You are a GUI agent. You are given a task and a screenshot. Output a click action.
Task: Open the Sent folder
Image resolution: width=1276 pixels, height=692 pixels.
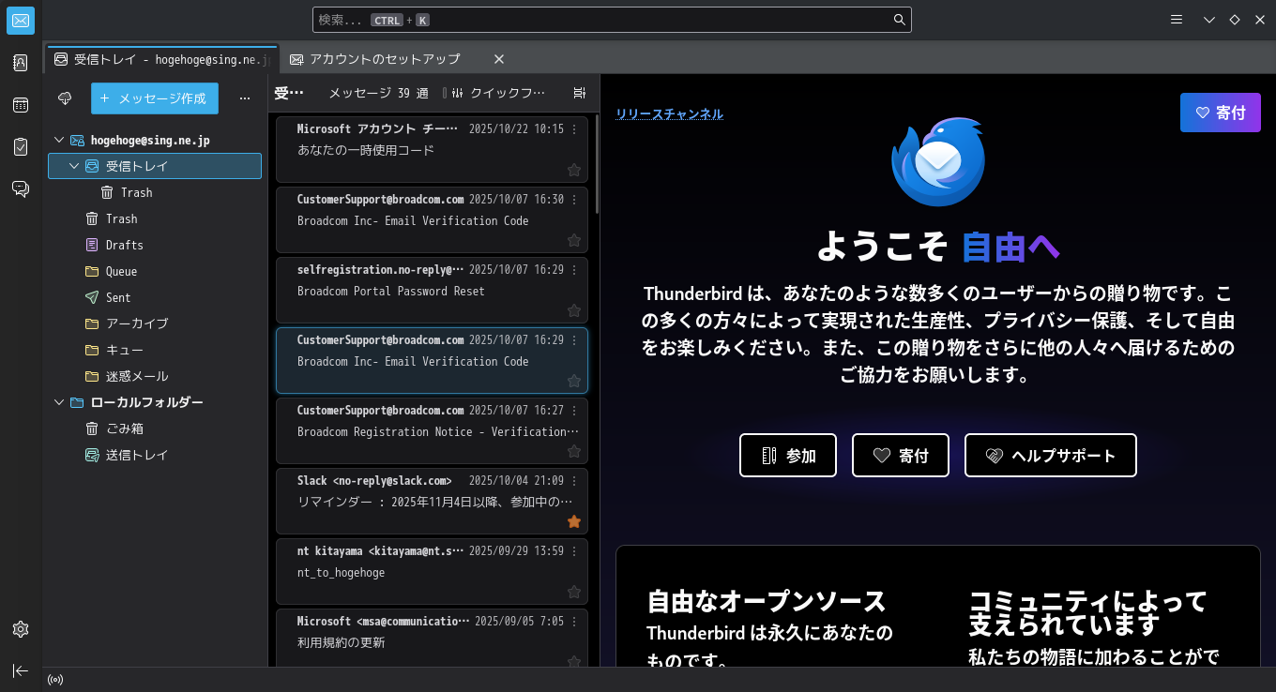pyautogui.click(x=155, y=297)
